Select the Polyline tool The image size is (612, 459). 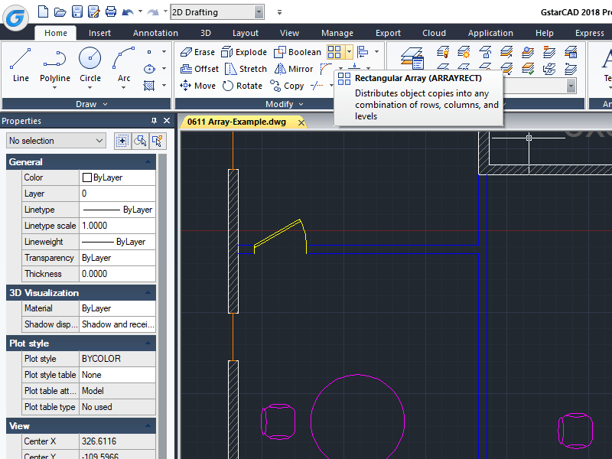[54, 65]
